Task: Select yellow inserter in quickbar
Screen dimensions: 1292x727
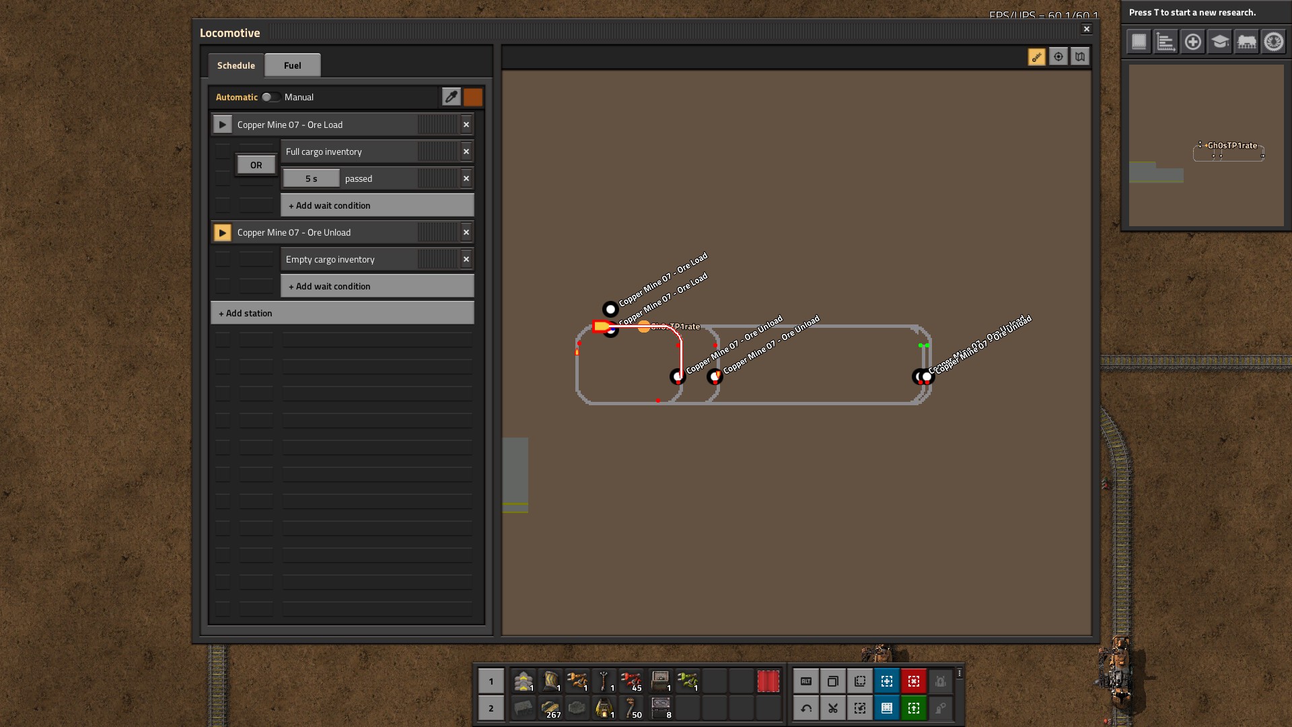Action: (577, 681)
